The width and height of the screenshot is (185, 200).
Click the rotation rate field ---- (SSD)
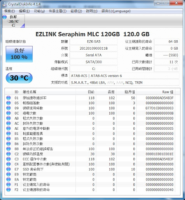click(167, 55)
